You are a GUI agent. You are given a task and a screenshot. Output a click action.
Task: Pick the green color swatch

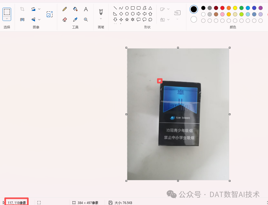pos(241,8)
